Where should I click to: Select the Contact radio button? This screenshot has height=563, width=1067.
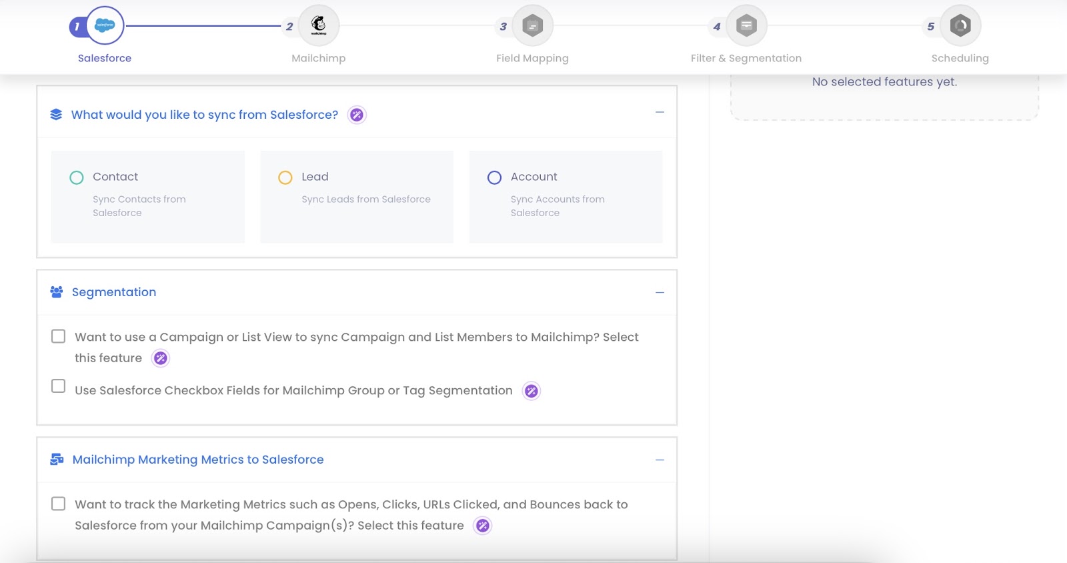coord(77,177)
